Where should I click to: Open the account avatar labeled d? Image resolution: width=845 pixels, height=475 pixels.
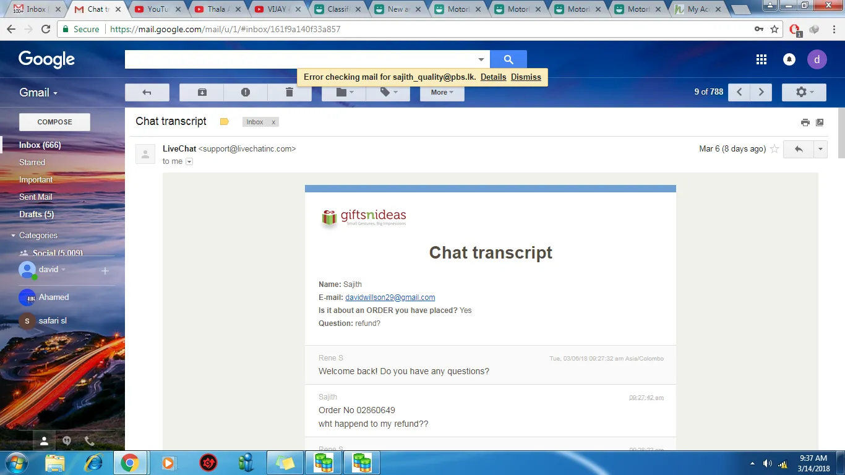coord(817,59)
